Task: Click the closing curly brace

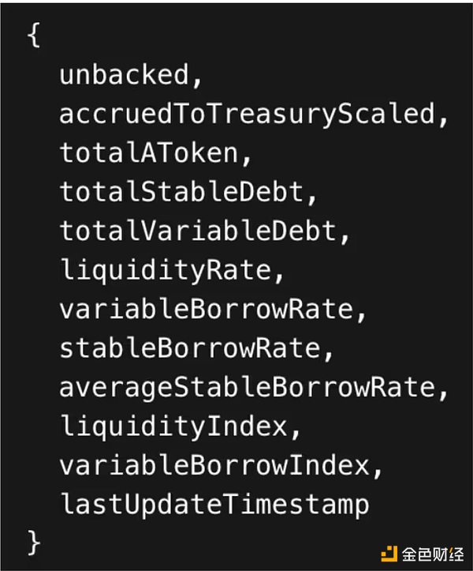Action: pyautogui.click(x=33, y=542)
